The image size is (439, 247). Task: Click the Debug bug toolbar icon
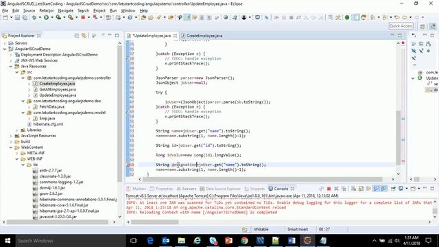tap(34, 18)
